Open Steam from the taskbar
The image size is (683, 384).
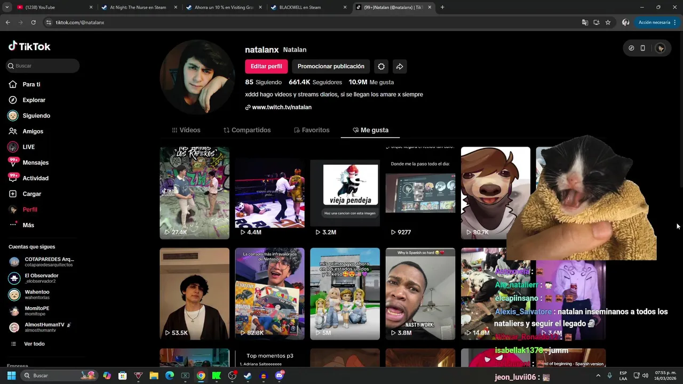248,375
